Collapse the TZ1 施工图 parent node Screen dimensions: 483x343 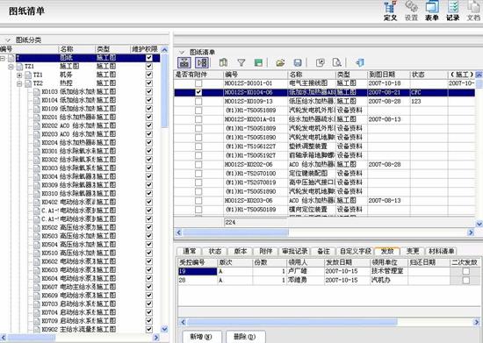click(x=11, y=67)
